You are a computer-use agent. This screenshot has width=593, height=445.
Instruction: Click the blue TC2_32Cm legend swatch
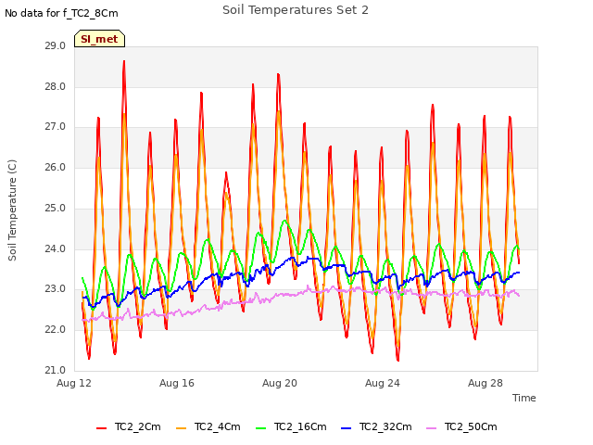[346, 428]
